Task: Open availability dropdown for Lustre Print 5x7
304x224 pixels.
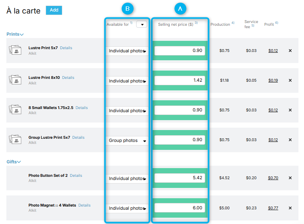Action: tap(127, 51)
